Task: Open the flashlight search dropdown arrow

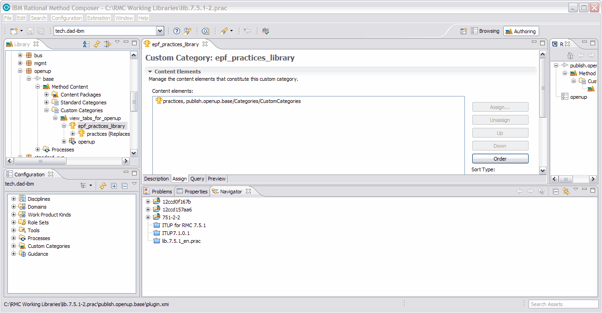Action: 231,31
